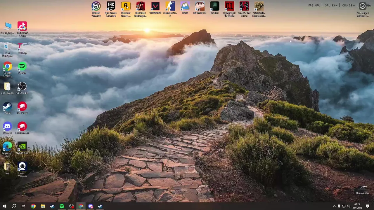The height and width of the screenshot is (210, 374).
Task: Select the Discord desktop shortcut
Action: (x=7, y=128)
